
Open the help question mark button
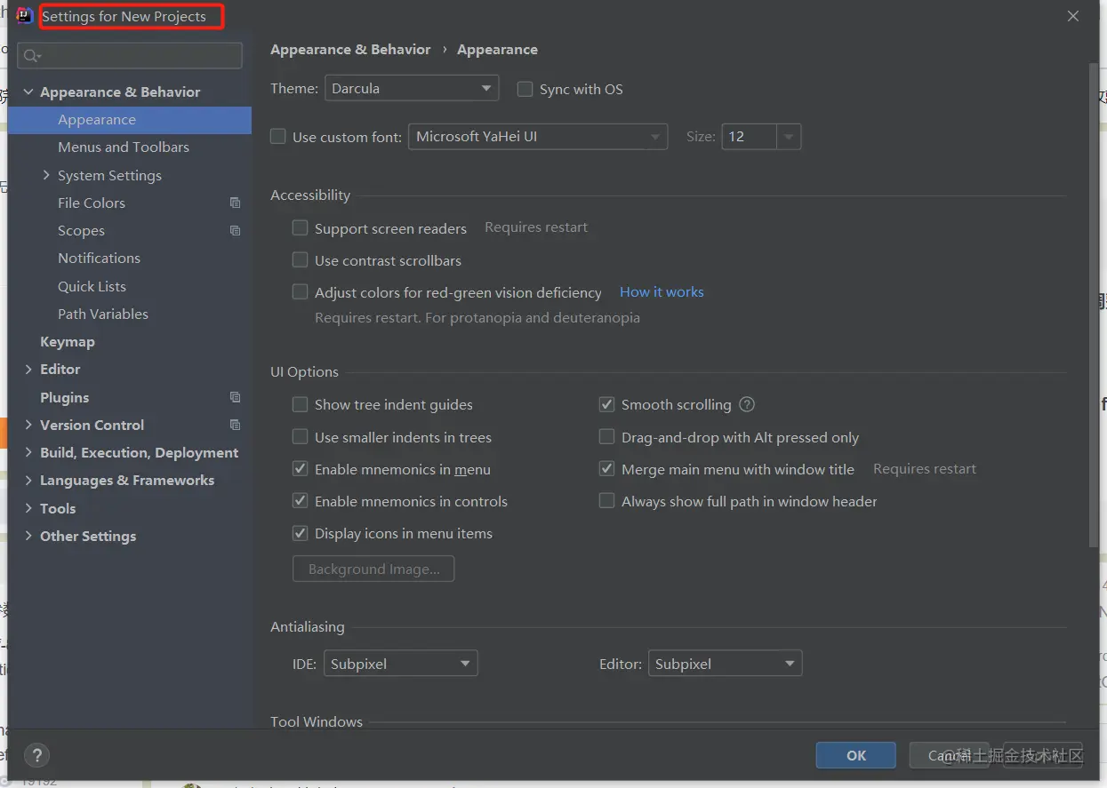coord(36,755)
